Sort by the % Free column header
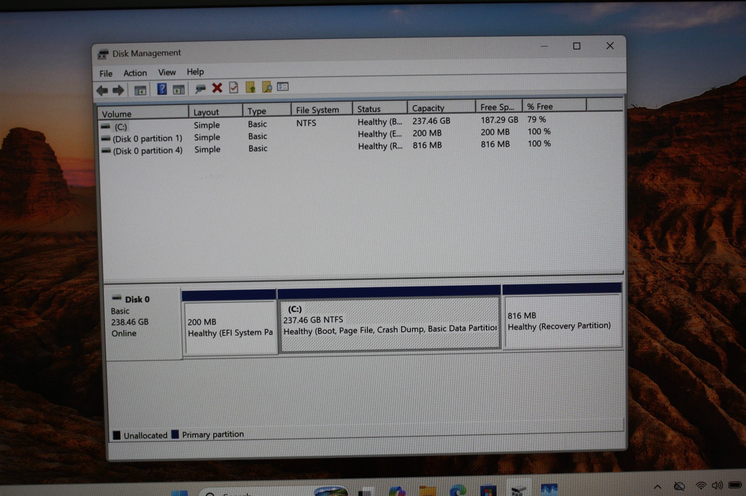This screenshot has width=746, height=496. (554, 106)
